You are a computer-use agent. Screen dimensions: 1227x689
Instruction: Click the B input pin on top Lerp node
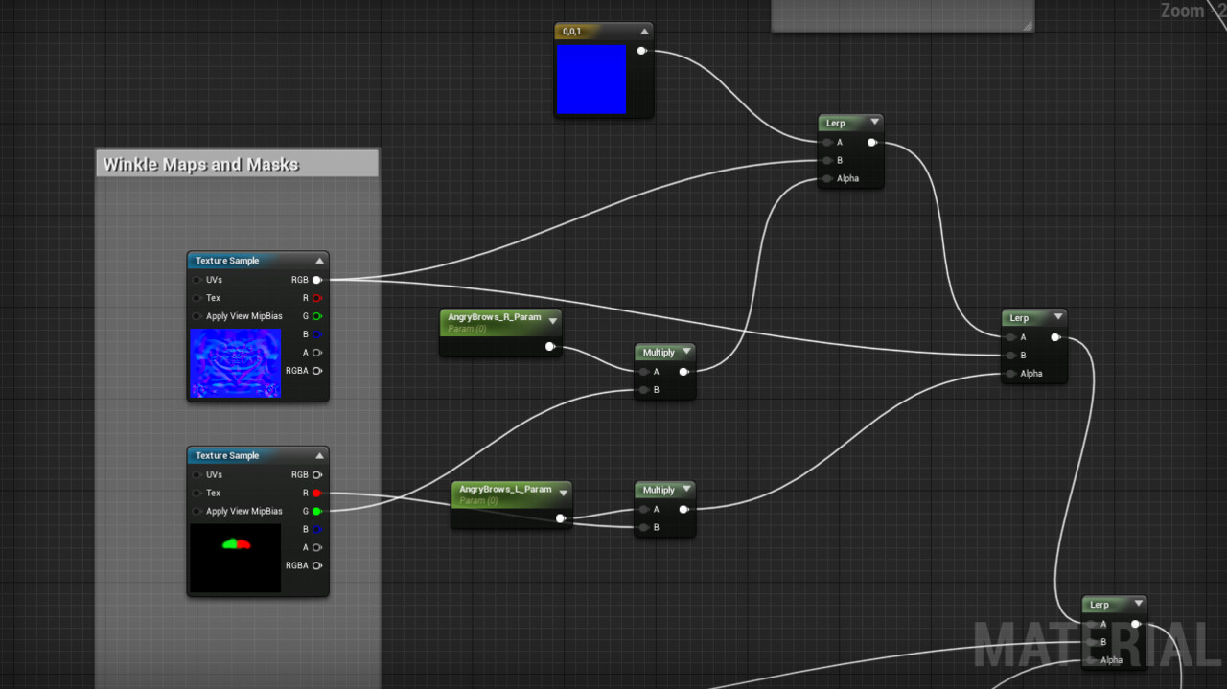tap(827, 160)
